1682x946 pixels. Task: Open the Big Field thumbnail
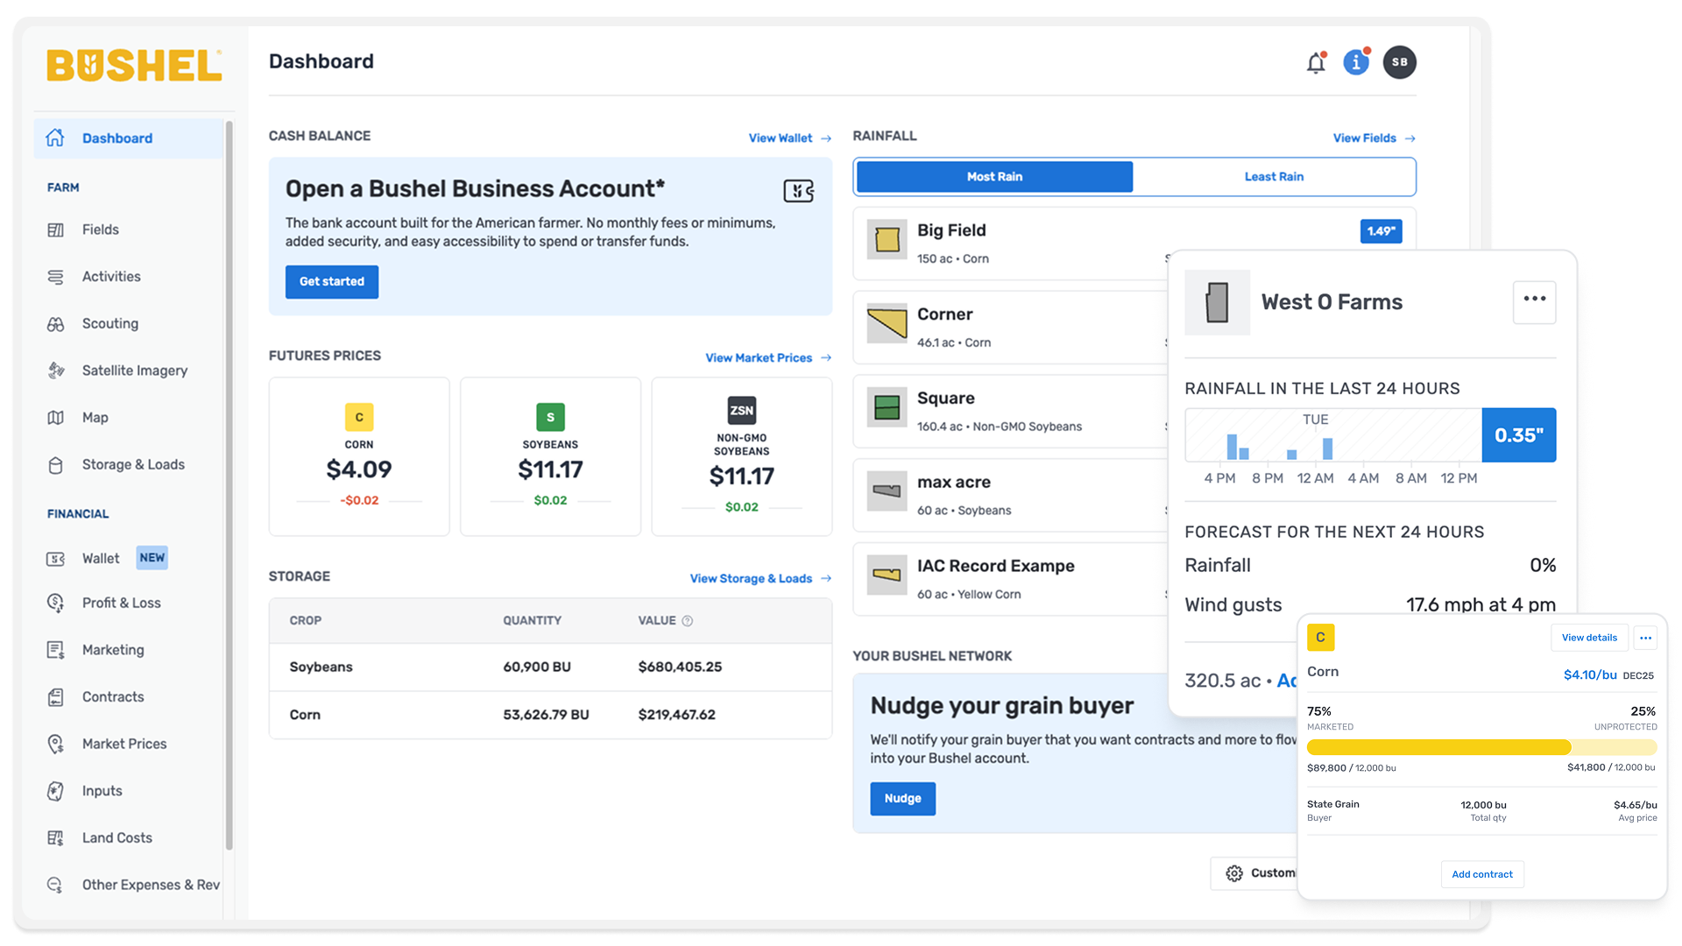coord(887,239)
